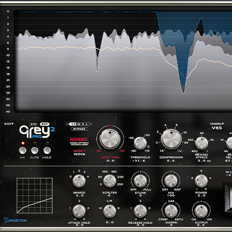Select the EXT tab

click(45, 124)
